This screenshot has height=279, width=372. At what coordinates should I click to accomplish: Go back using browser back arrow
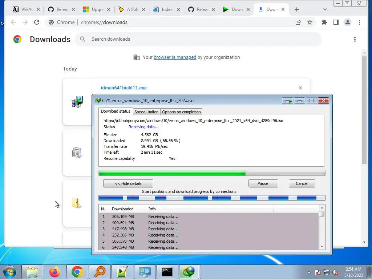coord(13,22)
